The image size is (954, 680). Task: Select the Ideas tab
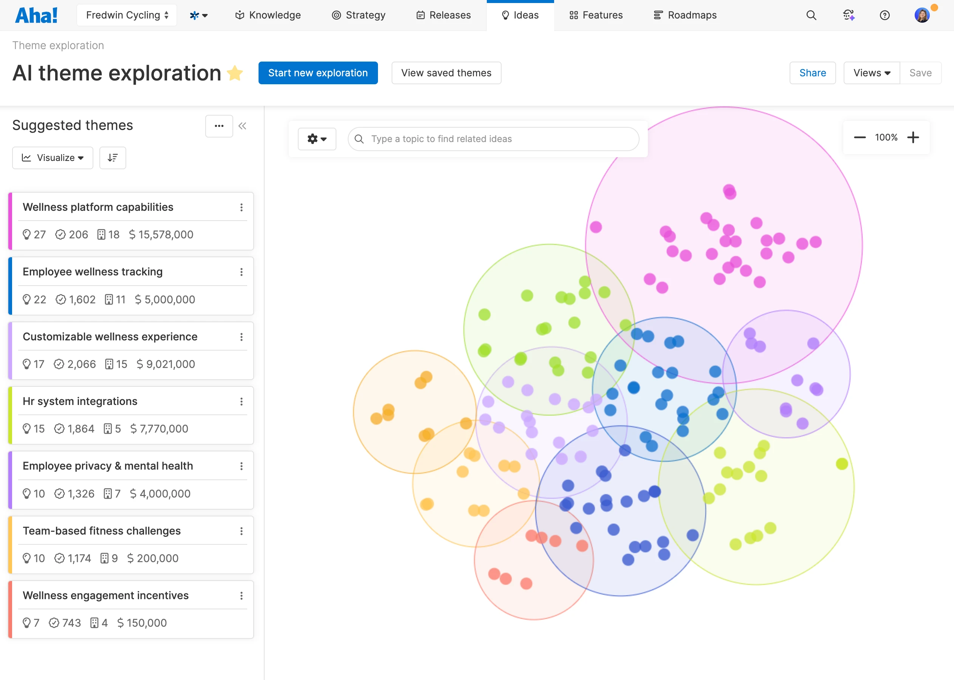pyautogui.click(x=520, y=15)
